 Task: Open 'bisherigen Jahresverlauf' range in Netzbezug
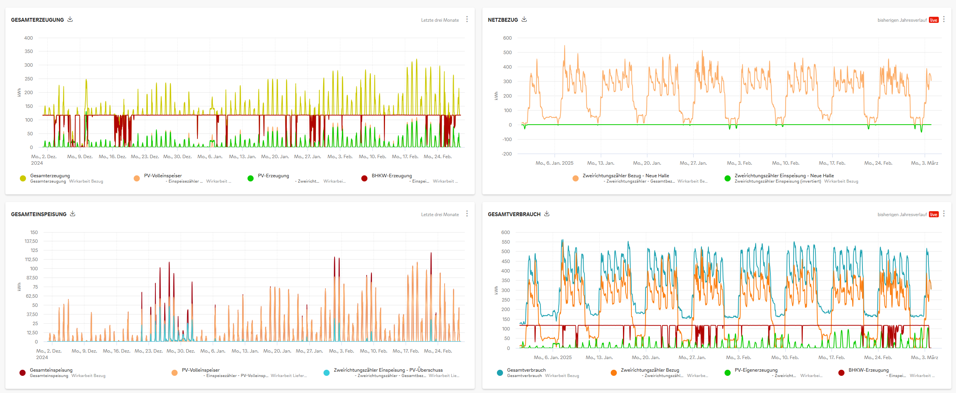tap(902, 20)
